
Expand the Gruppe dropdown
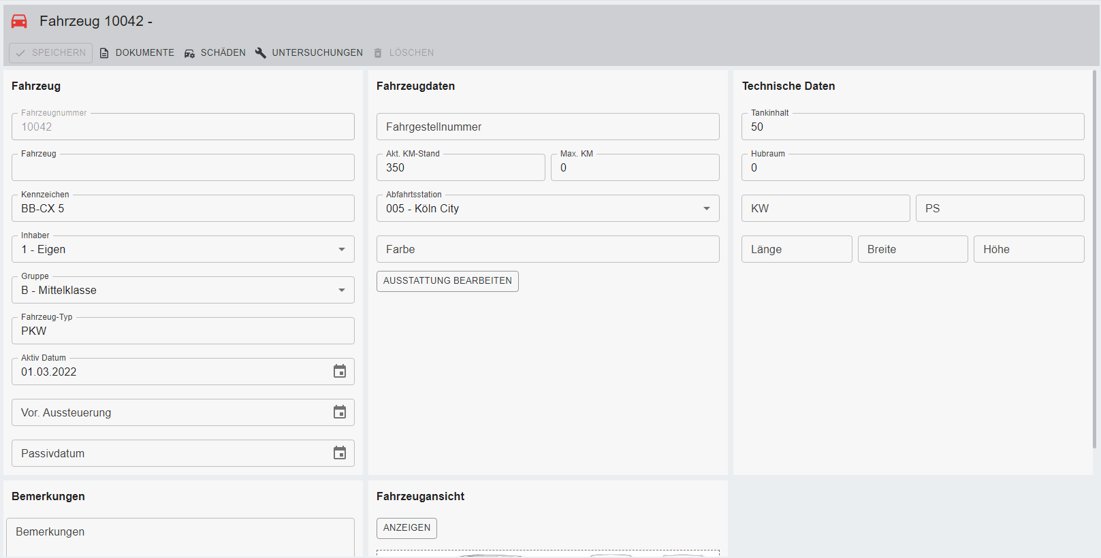tap(342, 291)
